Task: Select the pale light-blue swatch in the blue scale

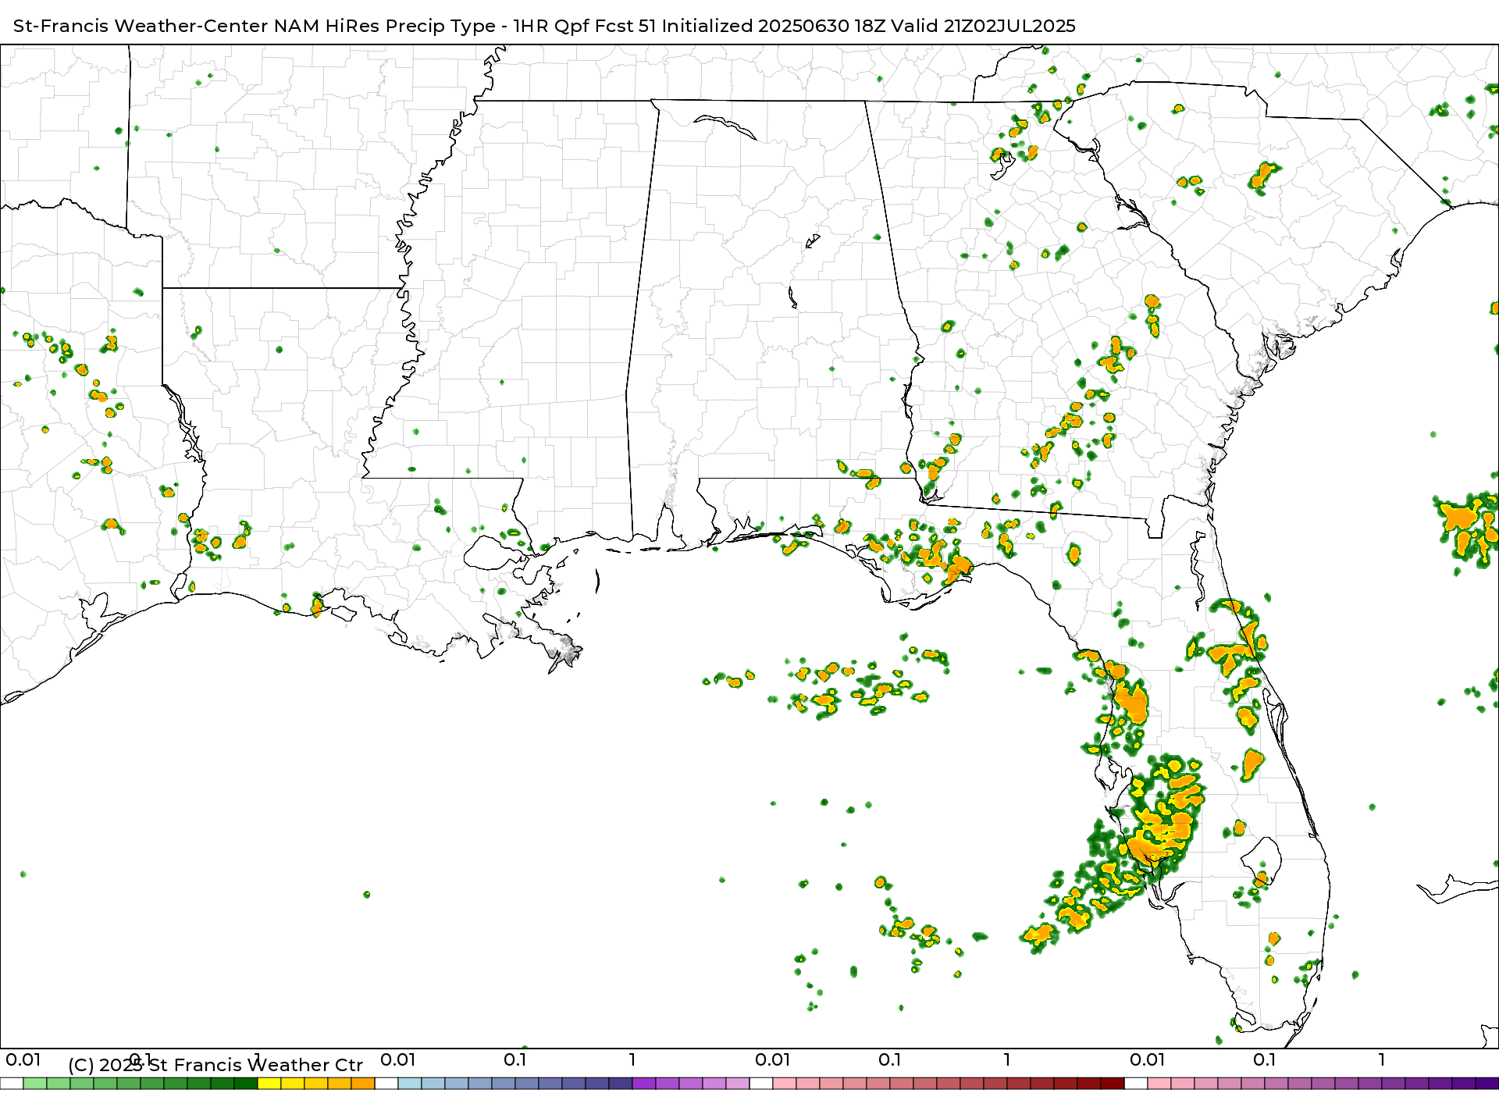Action: (410, 1084)
